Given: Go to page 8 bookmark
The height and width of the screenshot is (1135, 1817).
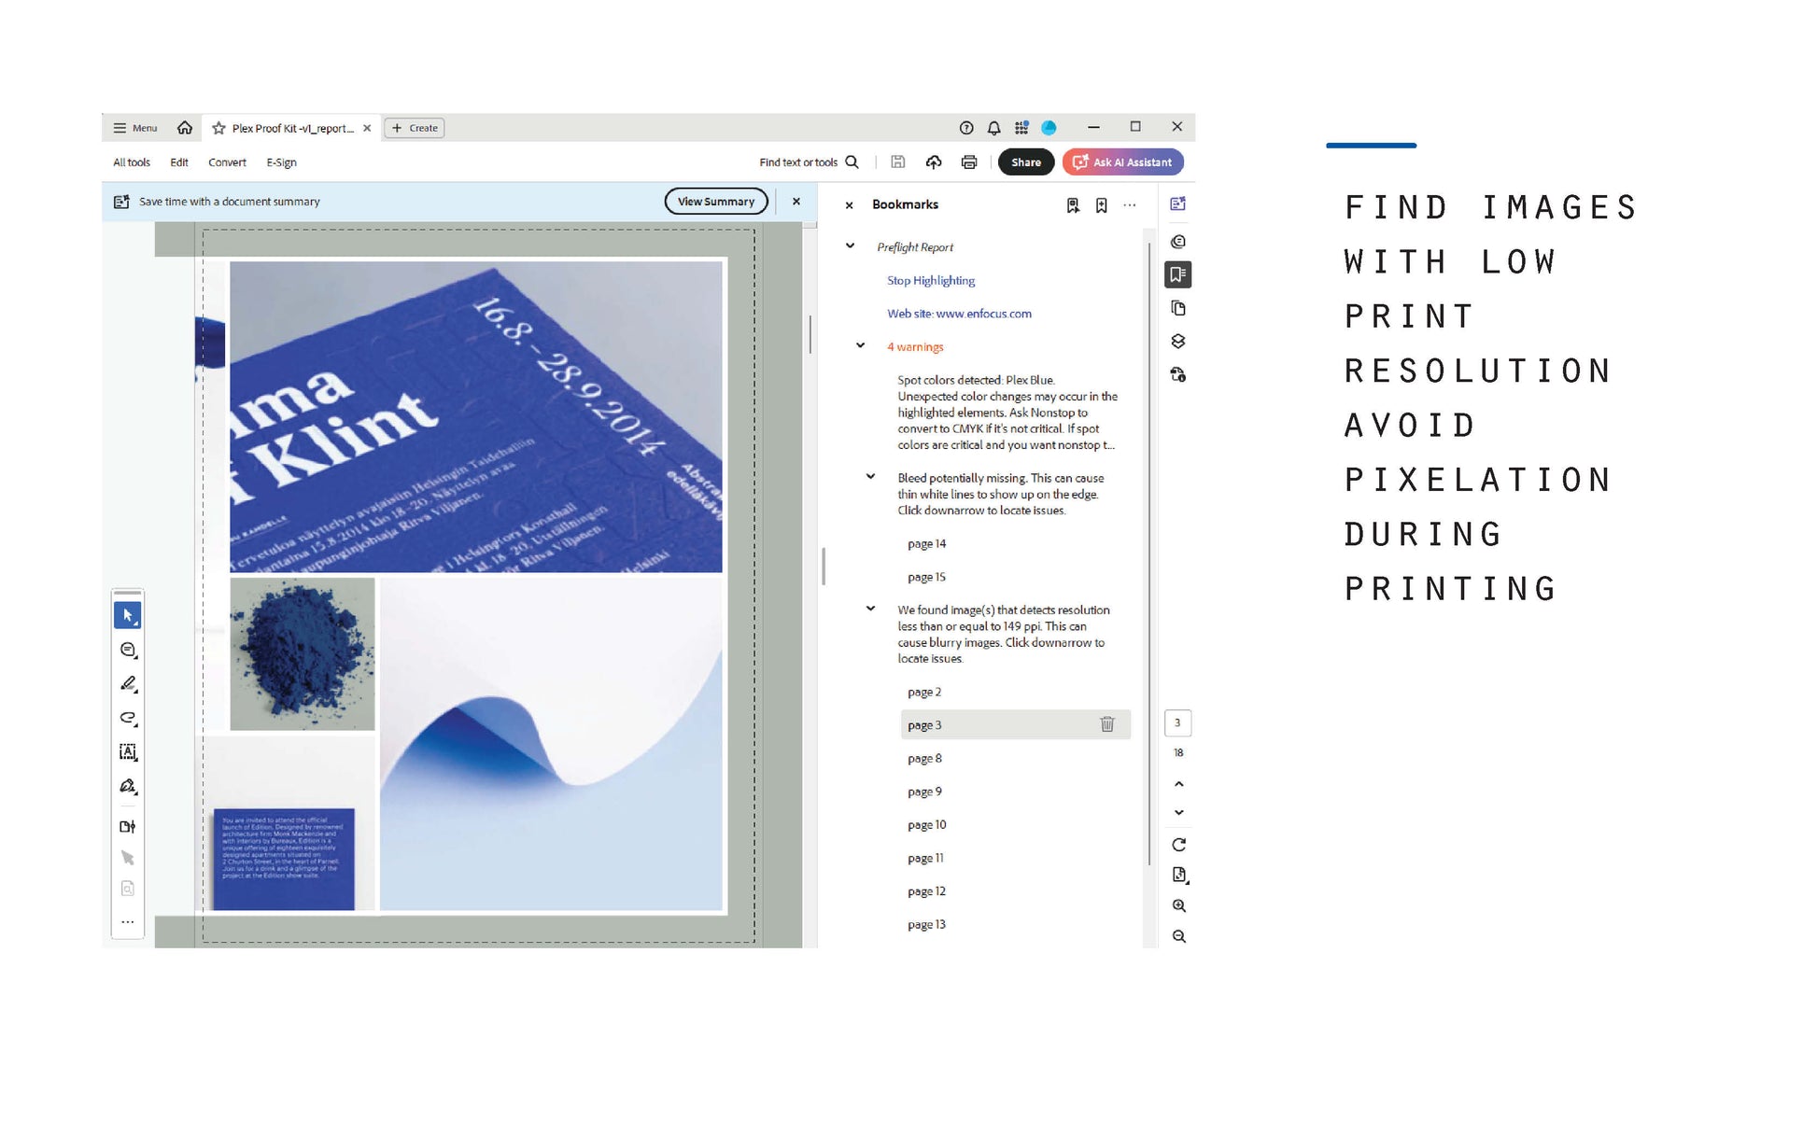Looking at the screenshot, I should [924, 759].
